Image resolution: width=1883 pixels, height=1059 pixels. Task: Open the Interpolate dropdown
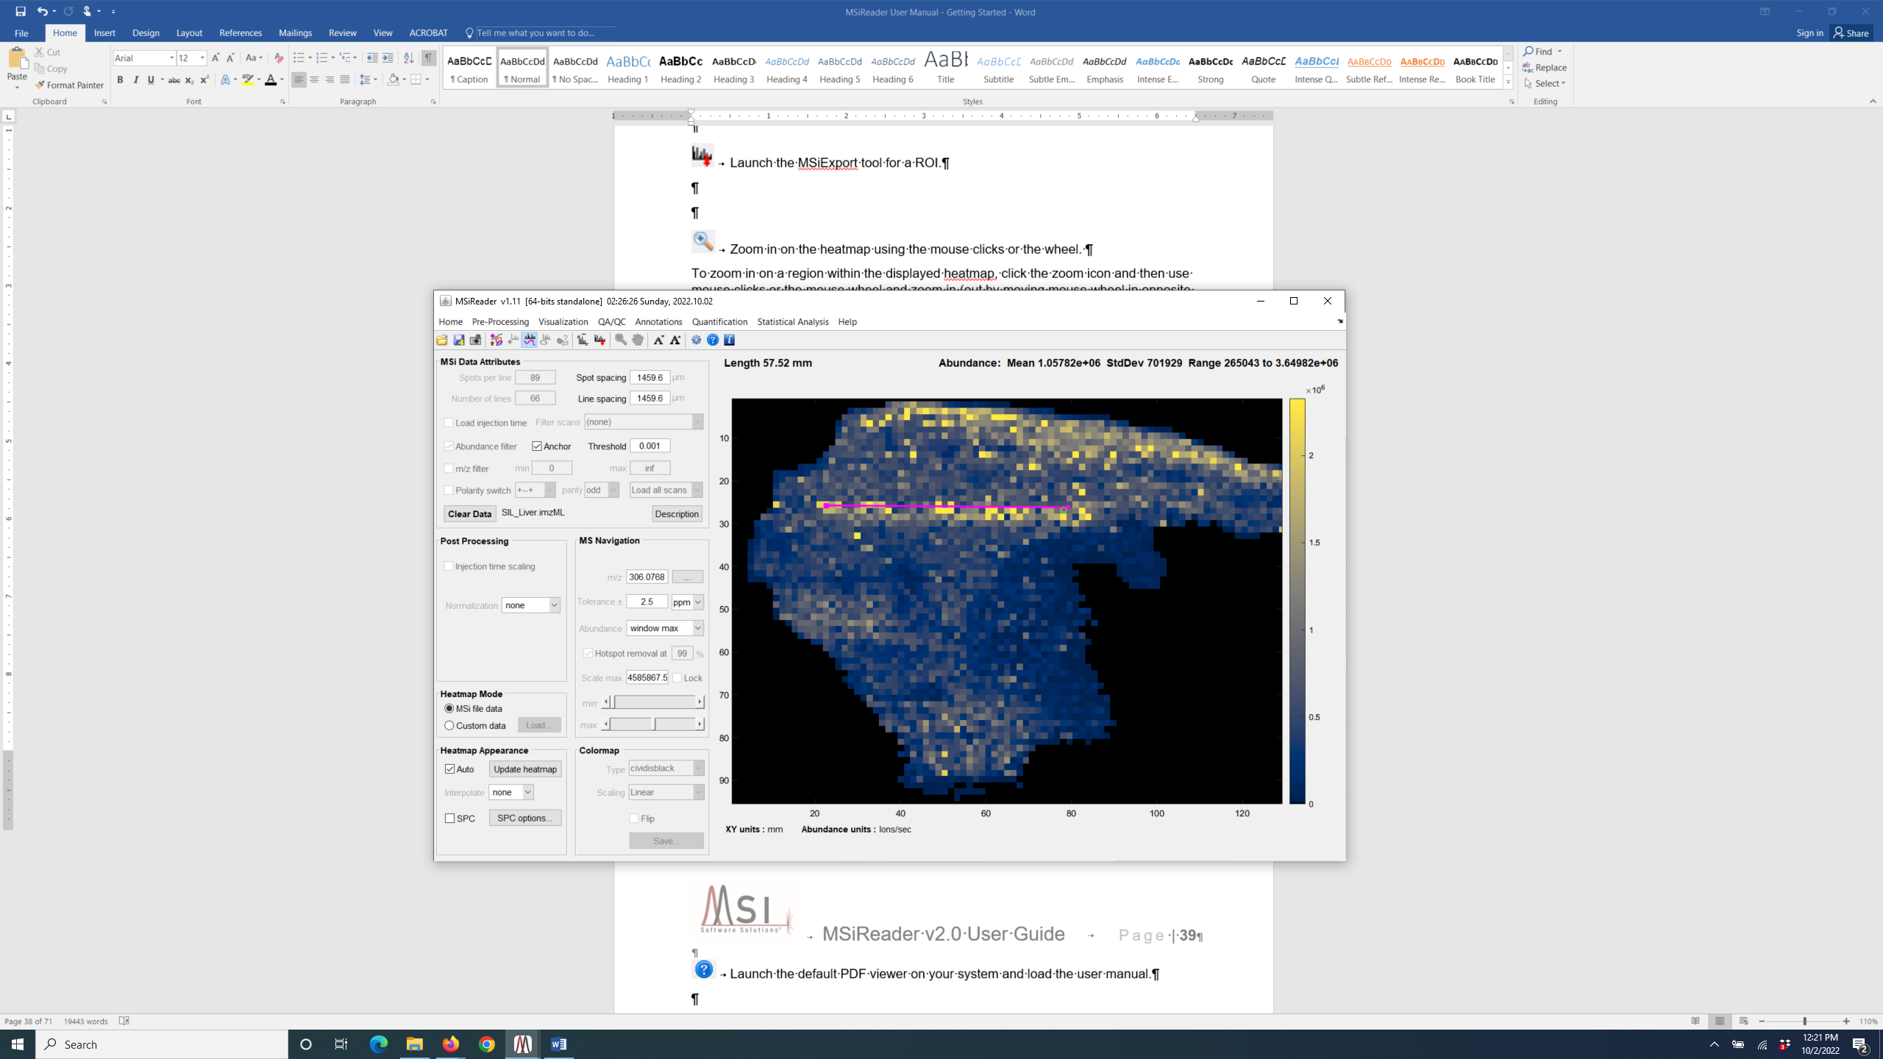pos(511,792)
